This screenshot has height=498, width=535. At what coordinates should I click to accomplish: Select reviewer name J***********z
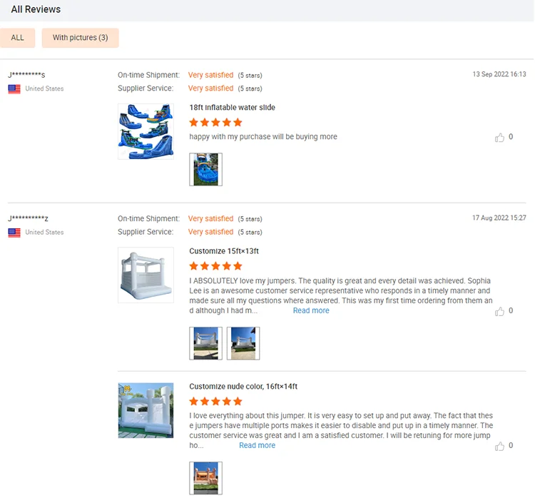click(29, 218)
